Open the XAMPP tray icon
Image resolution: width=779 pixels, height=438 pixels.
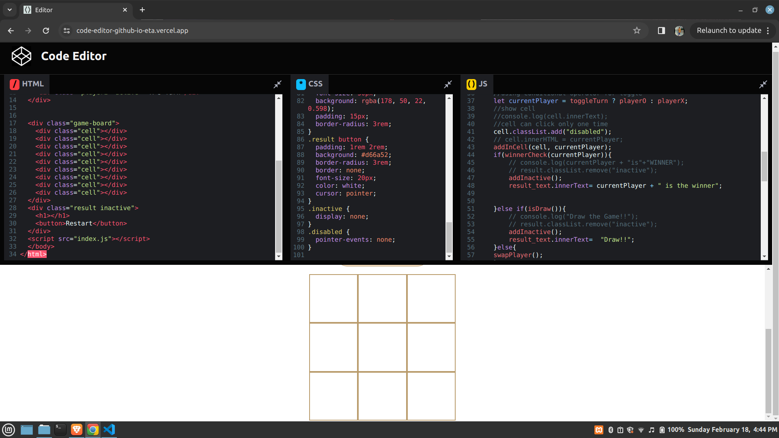tap(599, 430)
